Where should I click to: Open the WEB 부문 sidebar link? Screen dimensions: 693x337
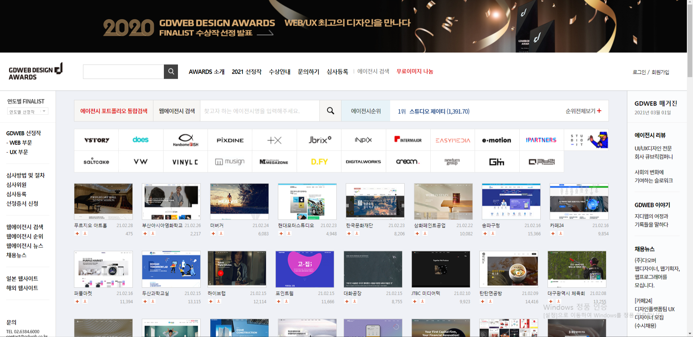pyautogui.click(x=21, y=143)
